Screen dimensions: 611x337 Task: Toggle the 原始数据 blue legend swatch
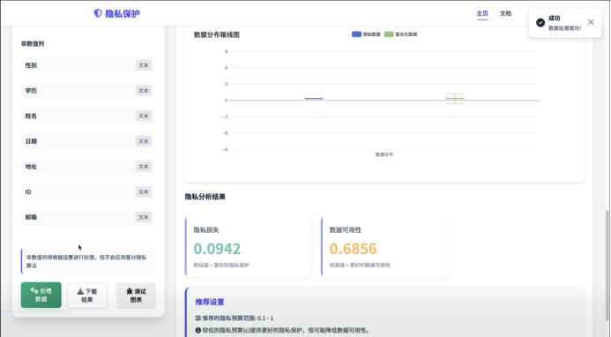[x=356, y=34]
